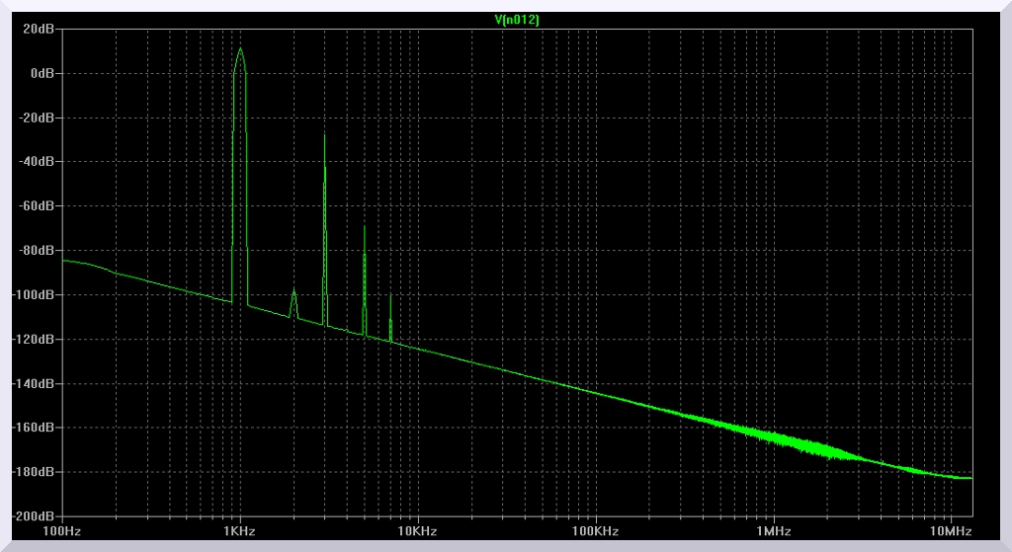Click the 10KHz horizontal axis label

(x=417, y=531)
